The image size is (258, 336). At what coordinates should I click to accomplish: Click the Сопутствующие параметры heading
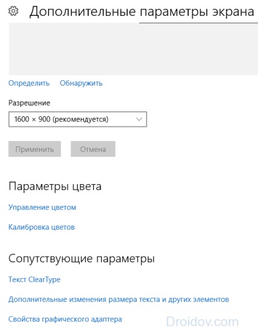point(82,259)
